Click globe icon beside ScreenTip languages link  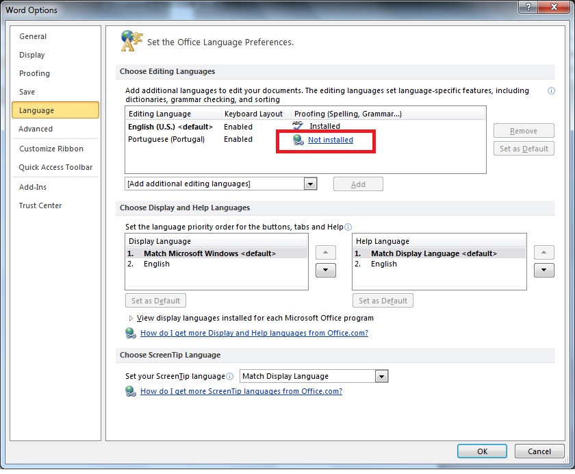pos(131,391)
